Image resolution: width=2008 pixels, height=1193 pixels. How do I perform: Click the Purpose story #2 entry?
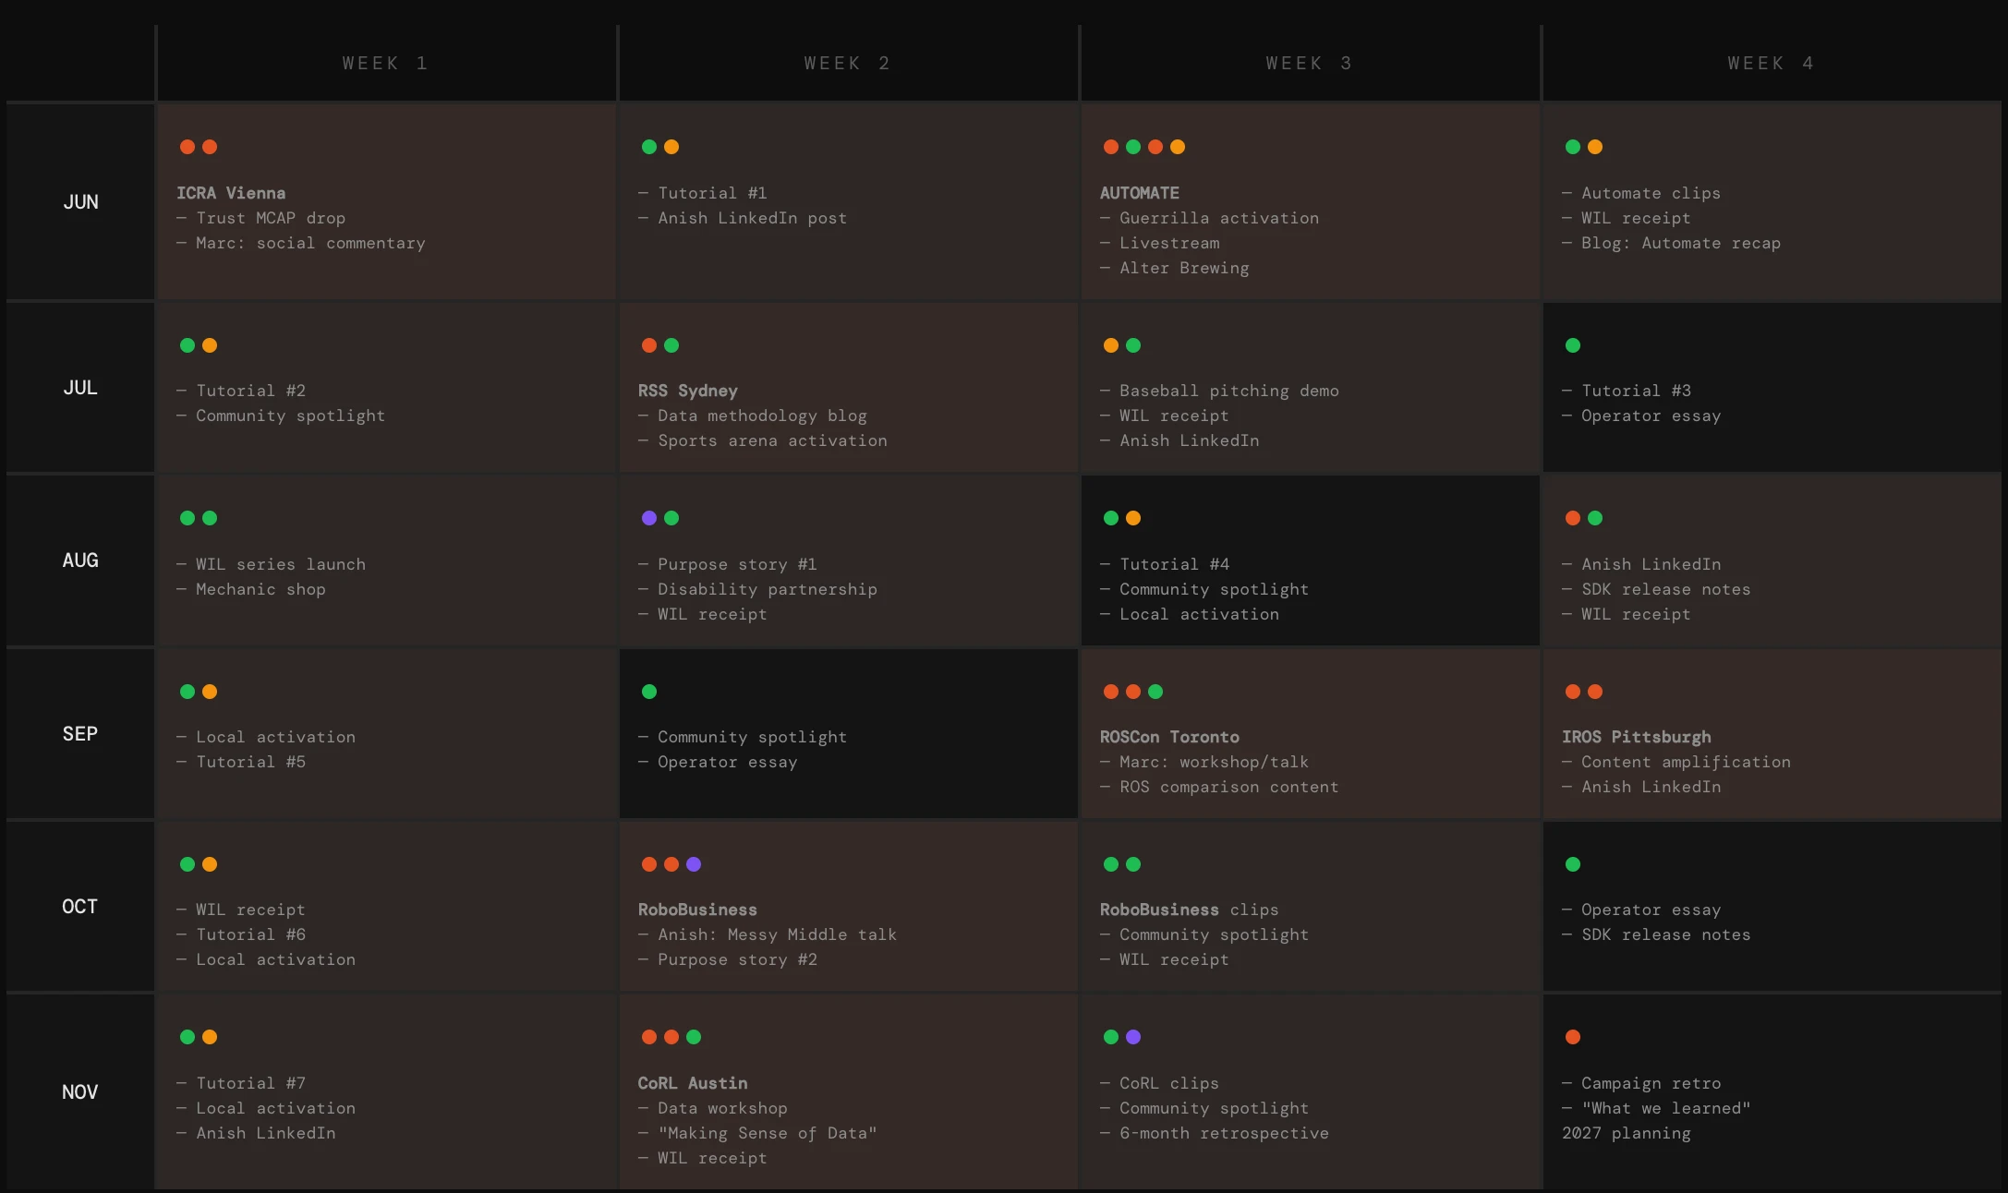coord(727,959)
